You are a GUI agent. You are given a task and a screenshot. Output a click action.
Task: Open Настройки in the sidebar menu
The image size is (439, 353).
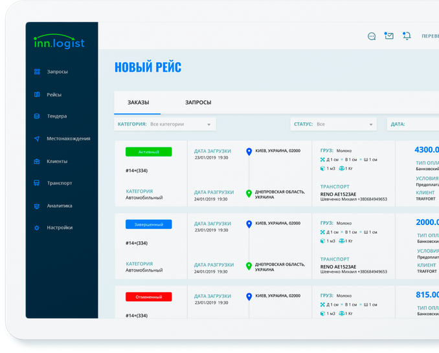(60, 228)
